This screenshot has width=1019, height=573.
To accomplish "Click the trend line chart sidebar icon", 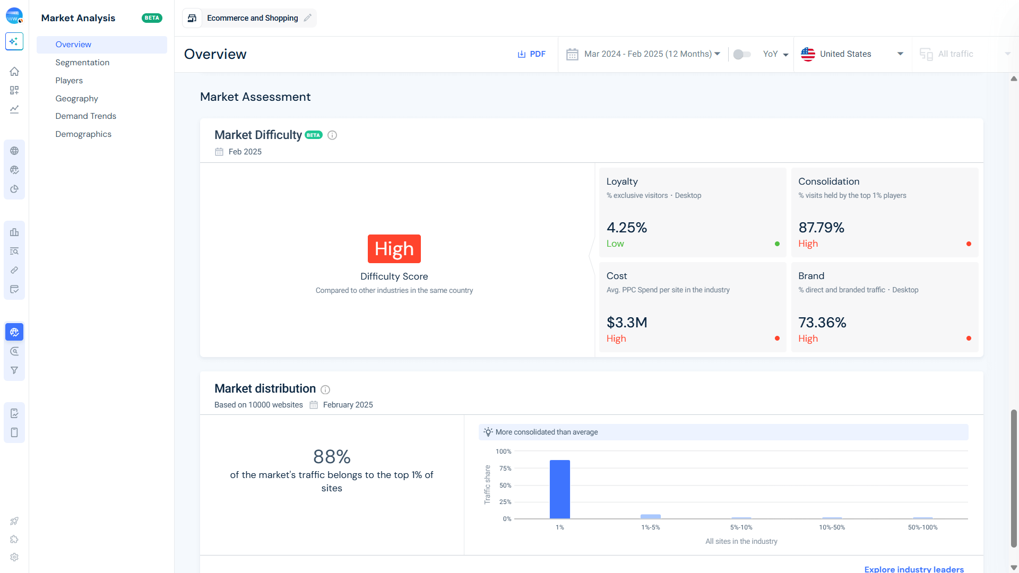I will click(x=14, y=109).
